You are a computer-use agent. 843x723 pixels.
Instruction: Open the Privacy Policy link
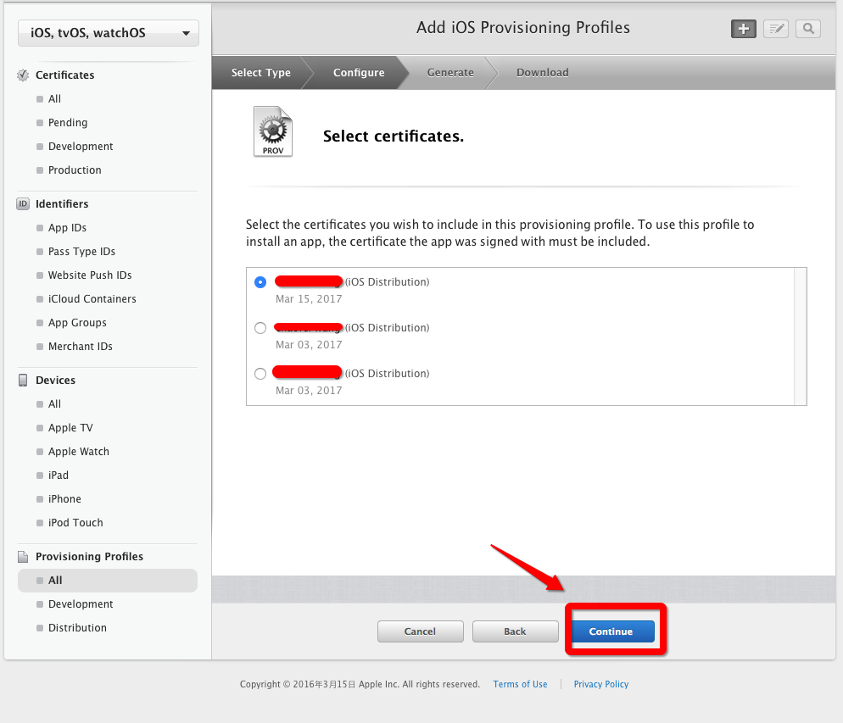(x=600, y=684)
